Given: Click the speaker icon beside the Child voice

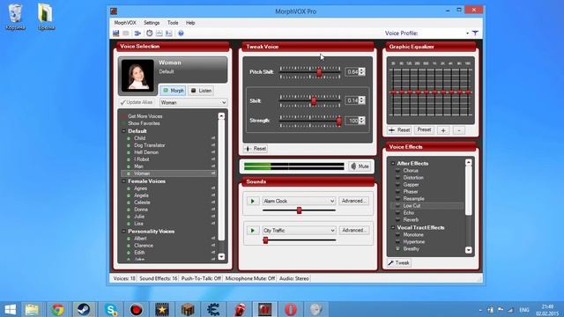Looking at the screenshot, I should tap(213, 138).
